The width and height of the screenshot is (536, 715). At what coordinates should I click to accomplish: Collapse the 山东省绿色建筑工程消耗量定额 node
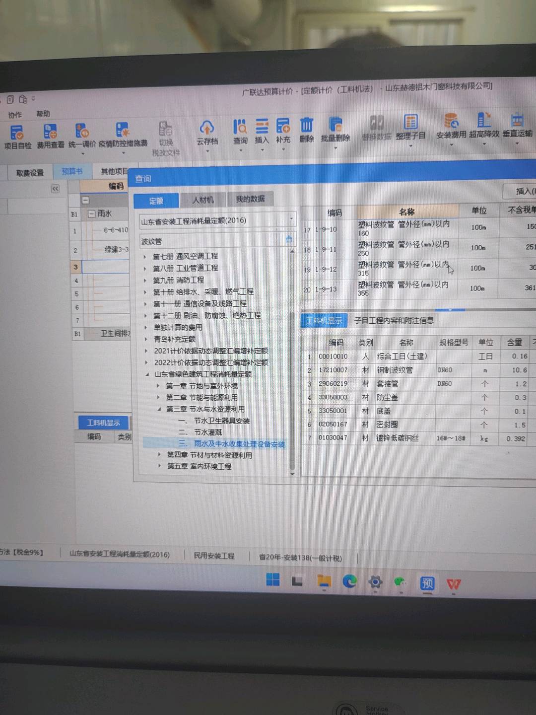click(x=147, y=374)
